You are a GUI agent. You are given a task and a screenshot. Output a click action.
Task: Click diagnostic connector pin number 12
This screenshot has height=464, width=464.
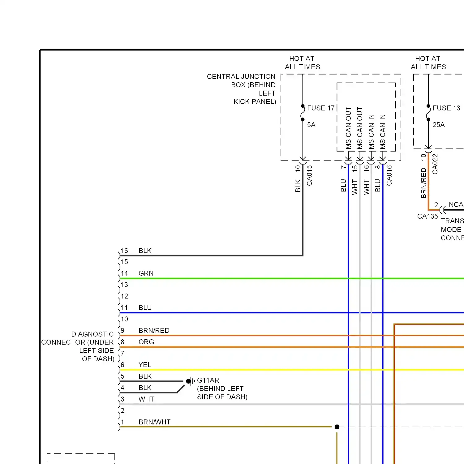(124, 296)
